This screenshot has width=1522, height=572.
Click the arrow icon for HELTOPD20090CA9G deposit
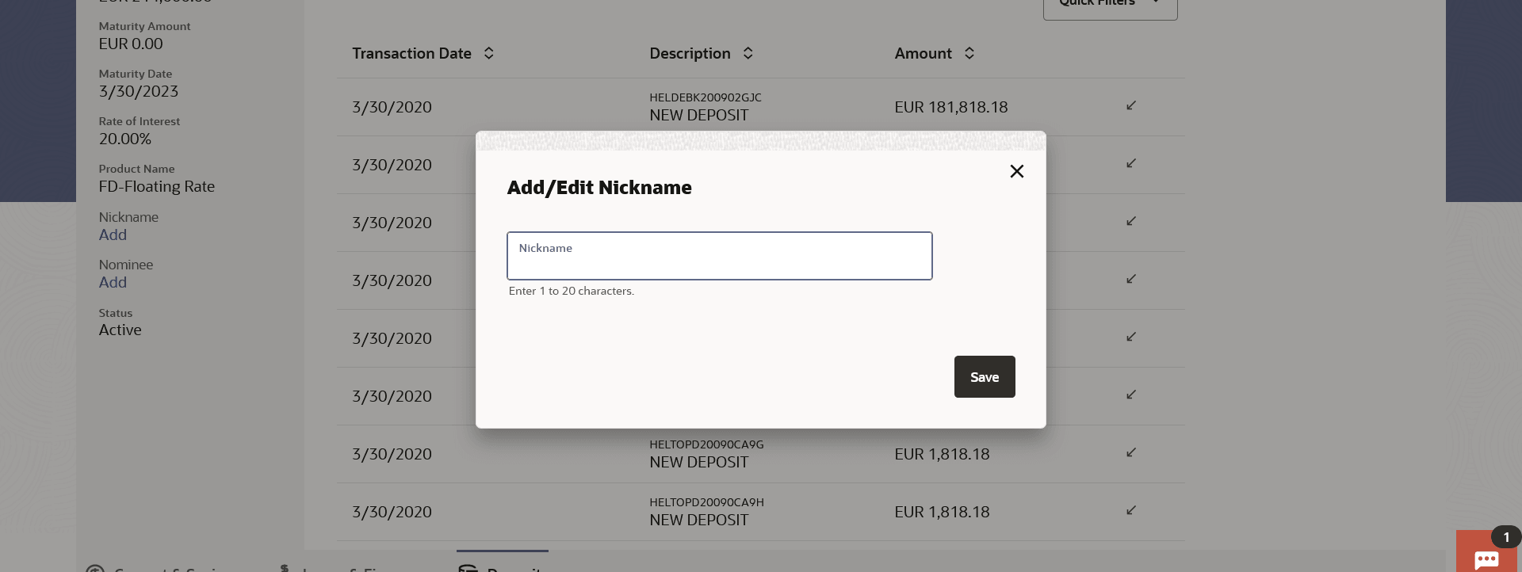pyautogui.click(x=1130, y=453)
